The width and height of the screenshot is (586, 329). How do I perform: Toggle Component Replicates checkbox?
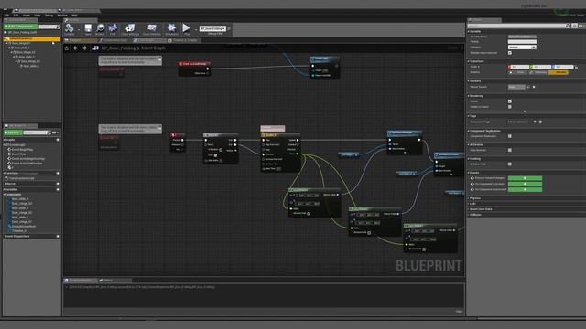tap(510, 136)
